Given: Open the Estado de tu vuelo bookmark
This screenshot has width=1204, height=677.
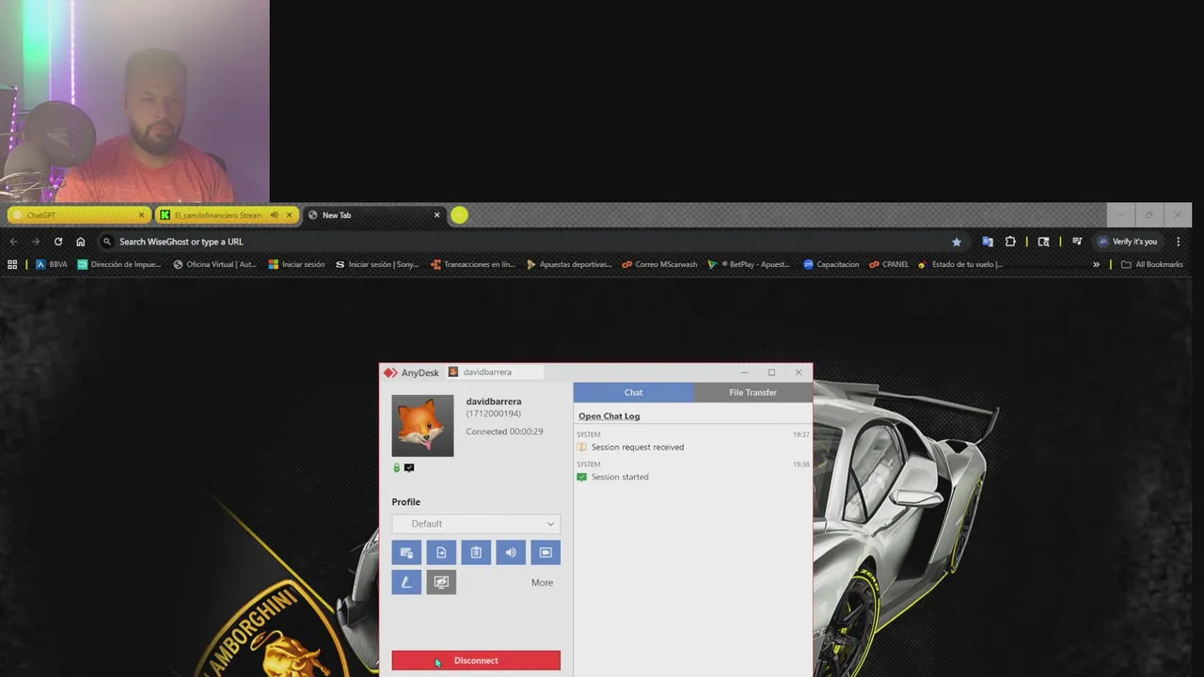Looking at the screenshot, I should [960, 264].
